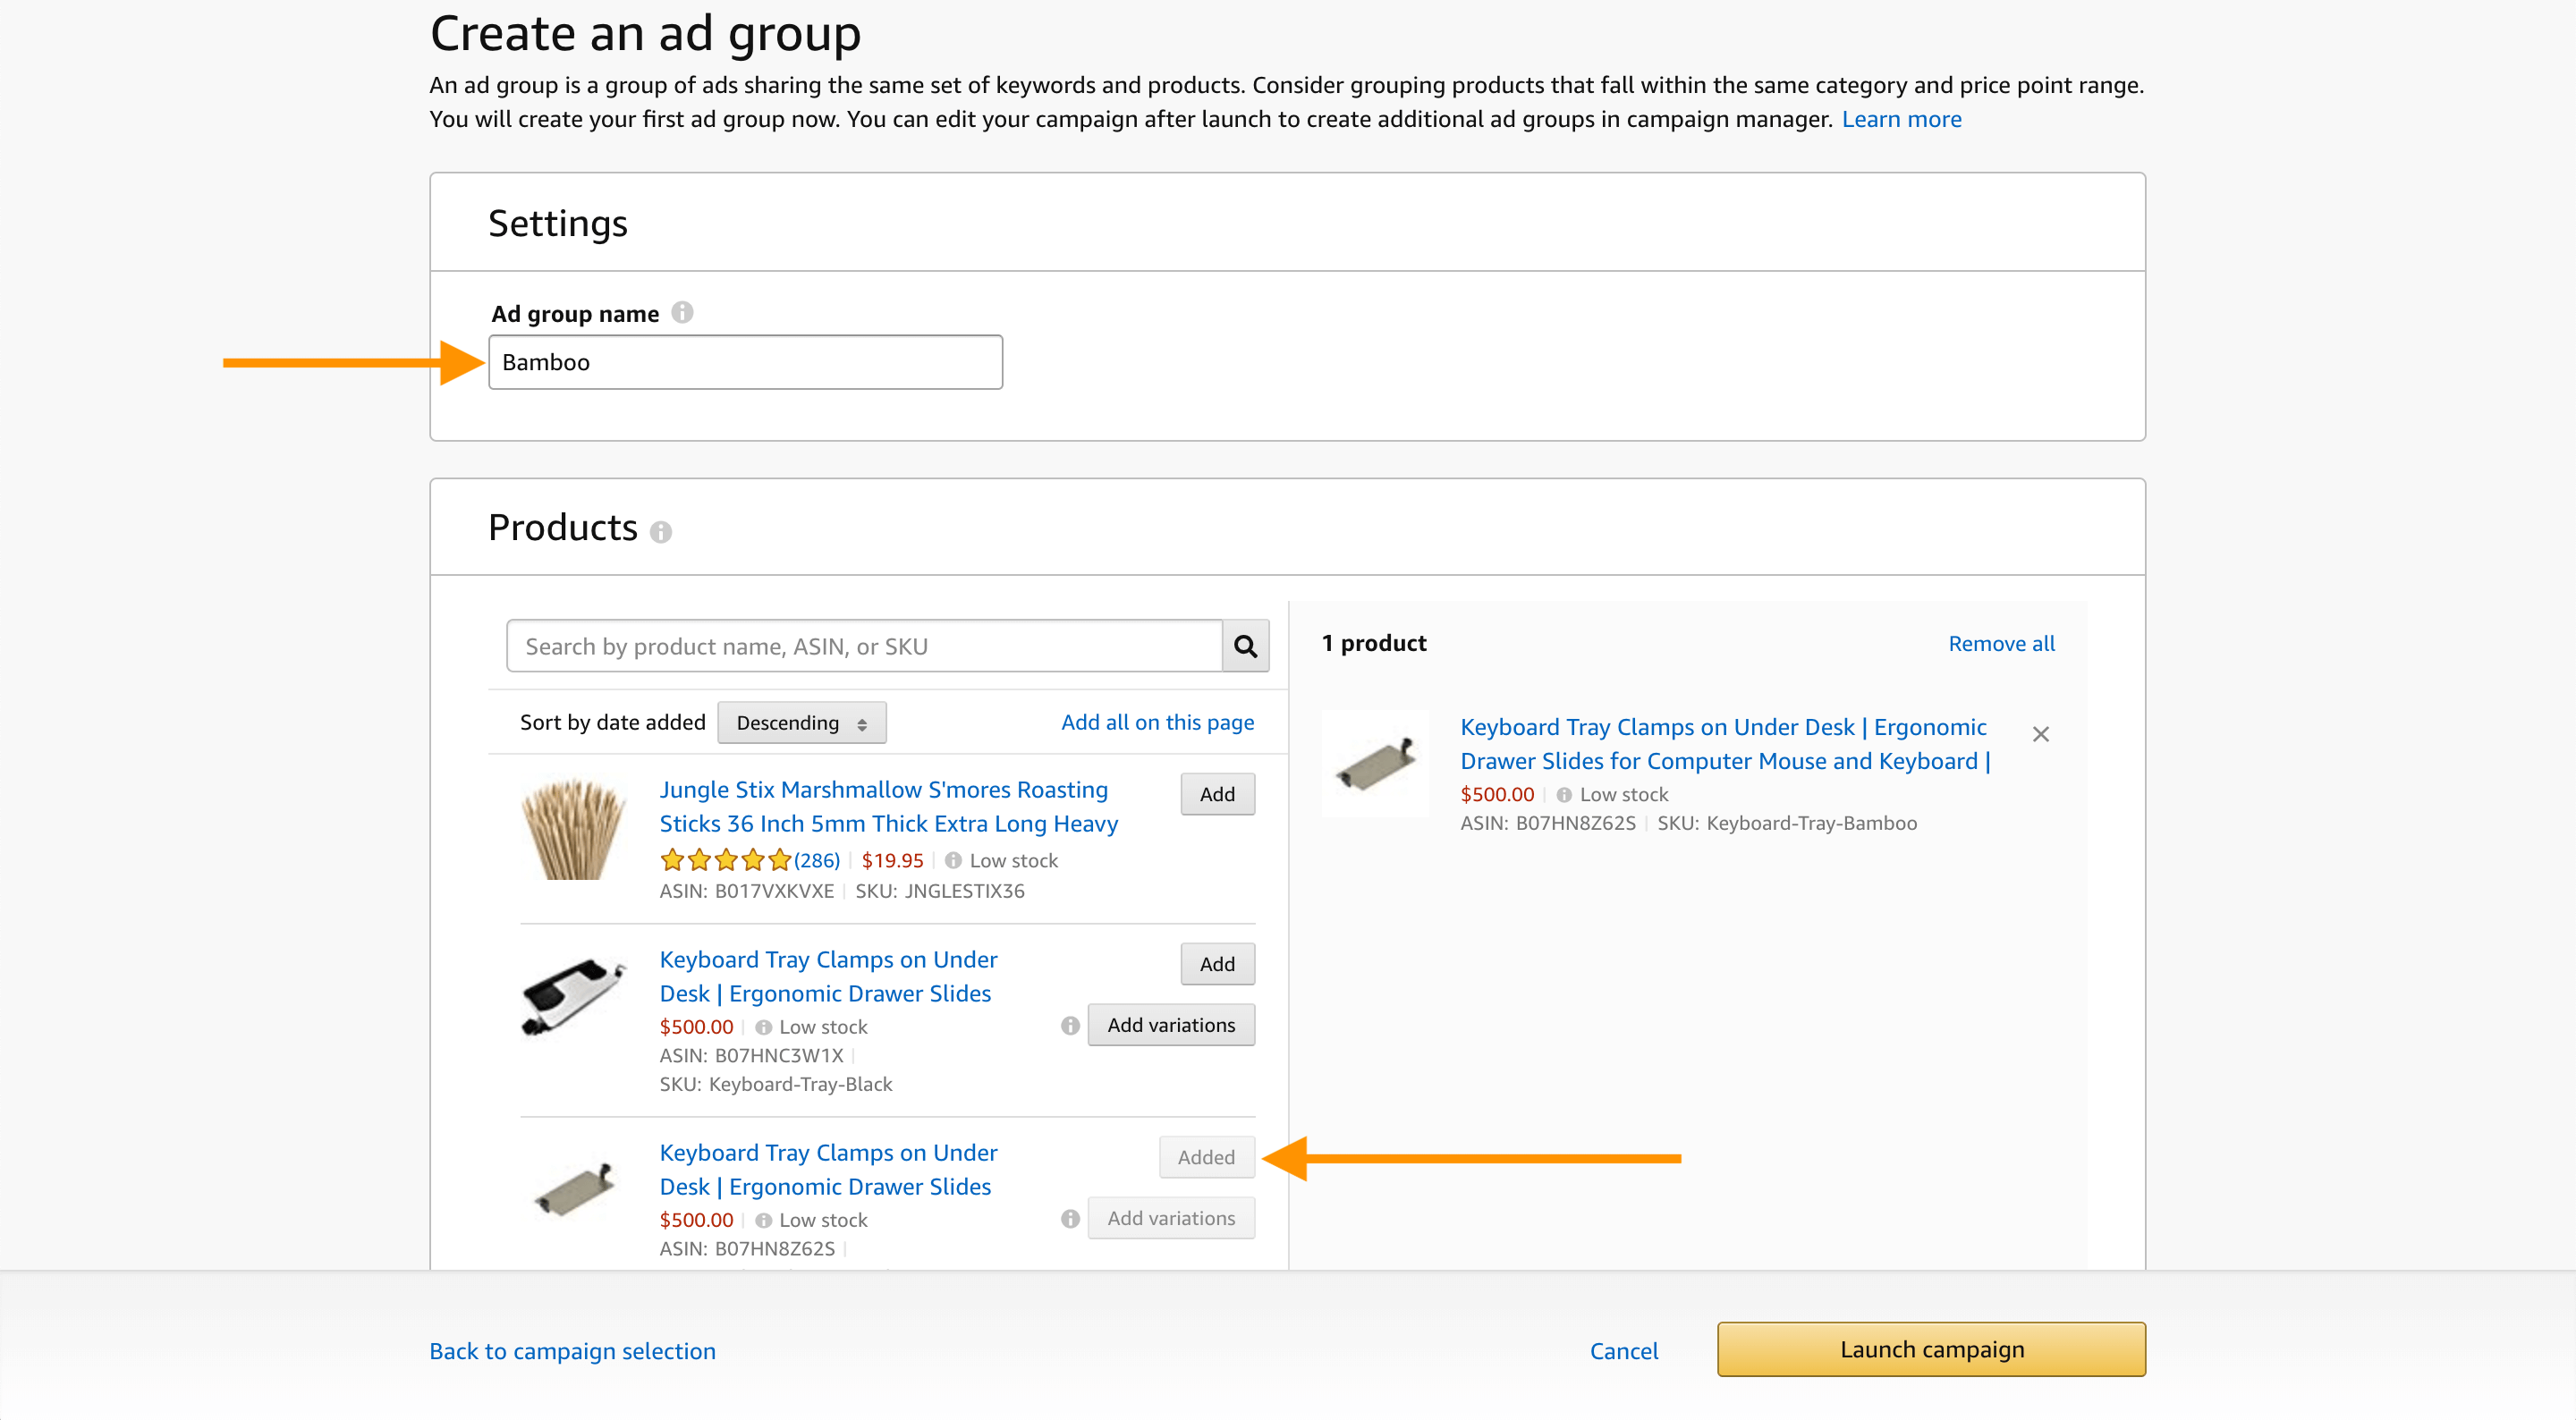
Task: Go back to campaign selection
Action: (x=572, y=1351)
